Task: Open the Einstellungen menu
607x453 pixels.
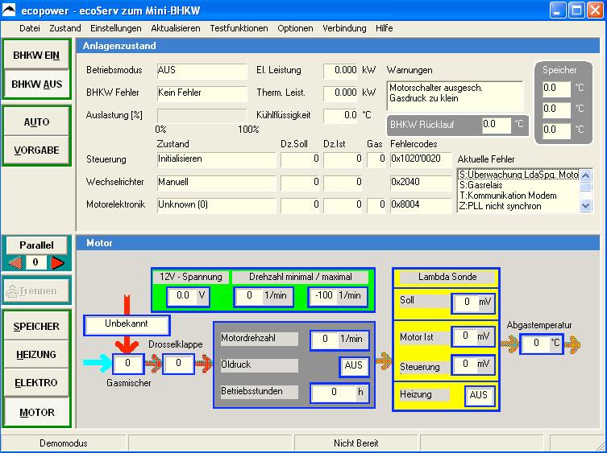Action: 116,28
